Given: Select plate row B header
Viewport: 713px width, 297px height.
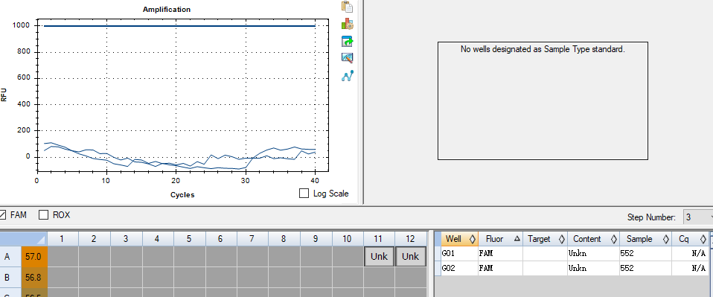Looking at the screenshot, I should coord(10,278).
